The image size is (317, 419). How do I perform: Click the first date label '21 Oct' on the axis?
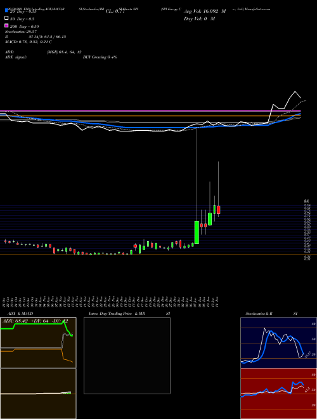pyautogui.click(x=5, y=301)
